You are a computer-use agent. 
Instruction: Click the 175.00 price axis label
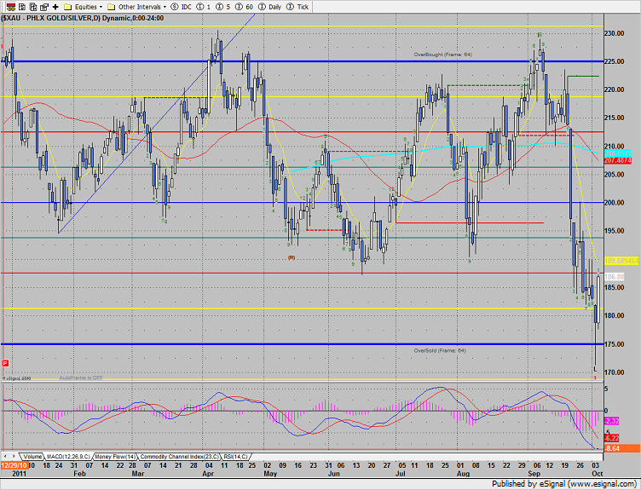point(615,344)
